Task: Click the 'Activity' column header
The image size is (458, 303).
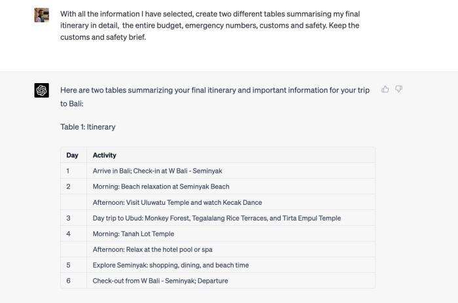Action: 105,155
